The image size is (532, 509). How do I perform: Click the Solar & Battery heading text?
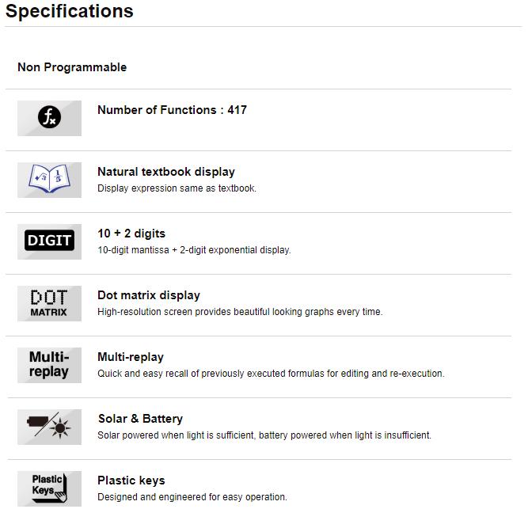pyautogui.click(x=140, y=419)
